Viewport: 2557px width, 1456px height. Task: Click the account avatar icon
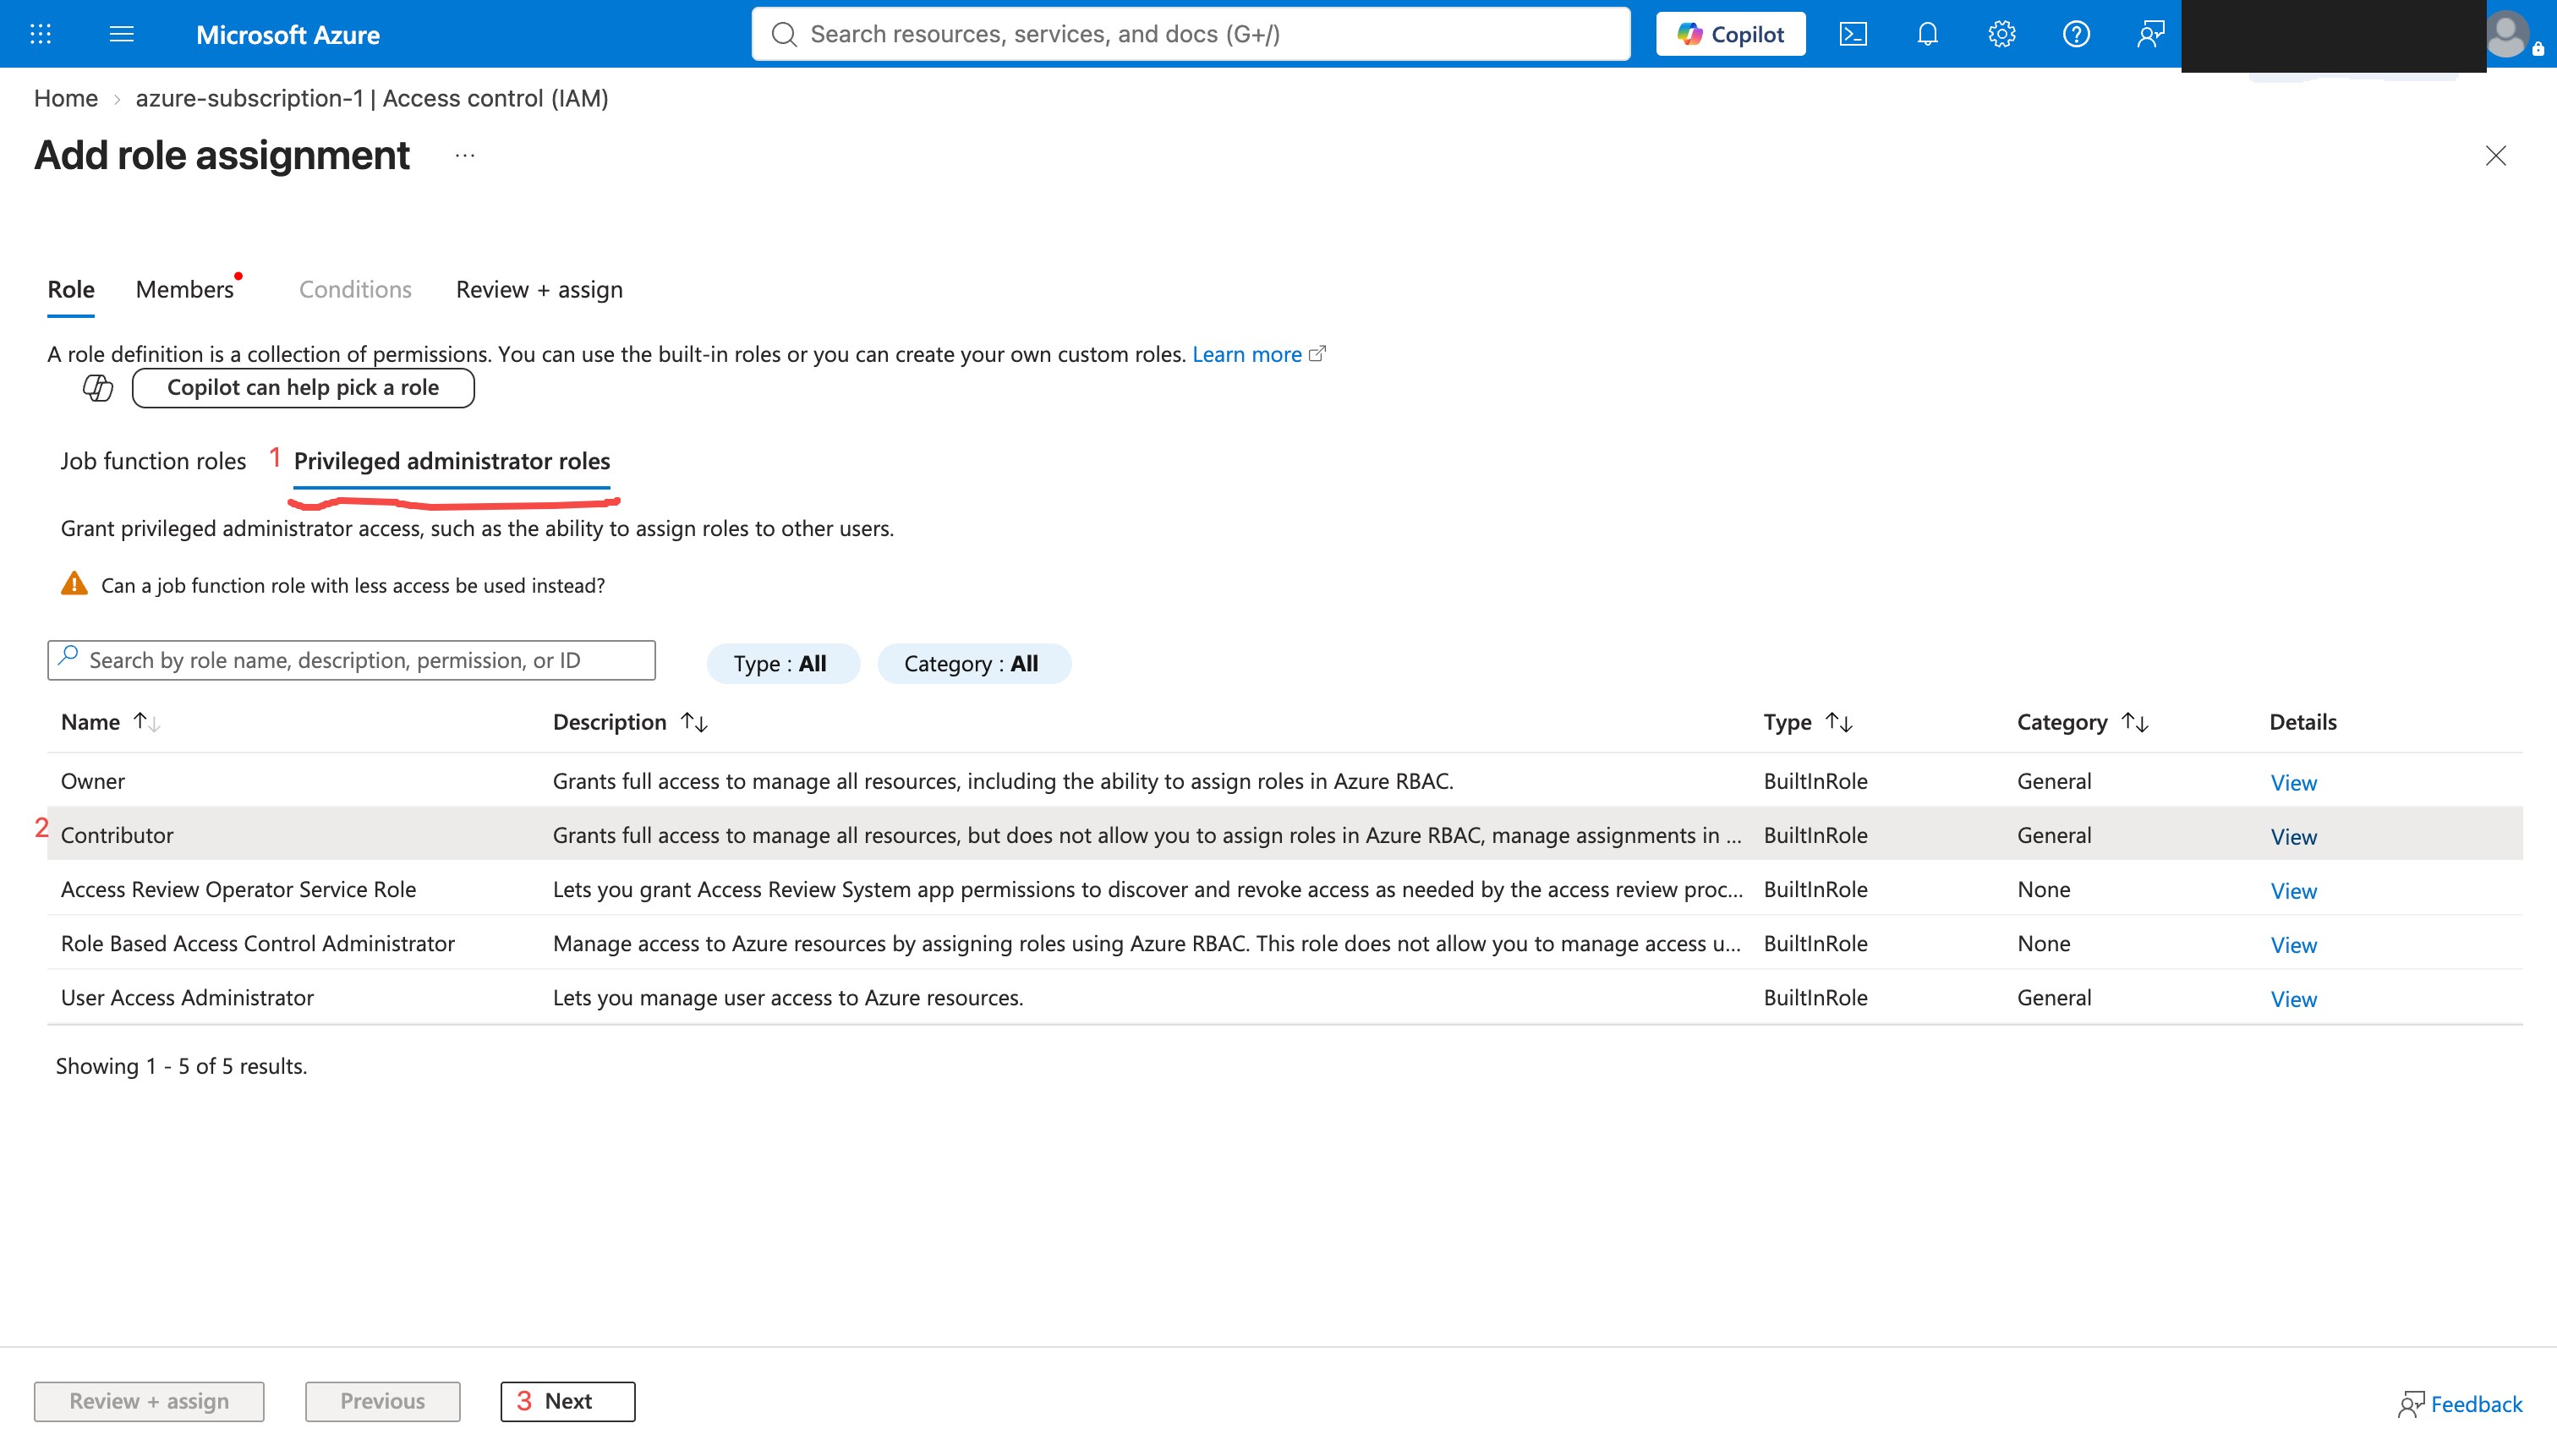2507,34
